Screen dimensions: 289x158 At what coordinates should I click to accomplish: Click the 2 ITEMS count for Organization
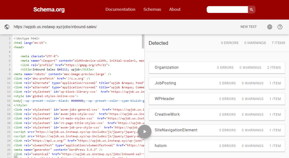pyautogui.click(x=274, y=68)
